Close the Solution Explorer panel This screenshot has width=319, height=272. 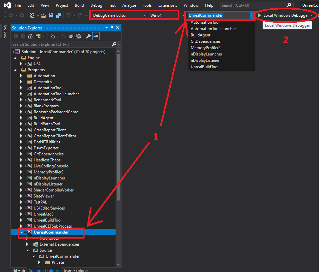pos(118,28)
